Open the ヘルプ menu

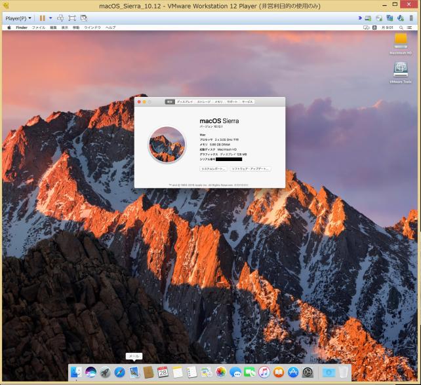coord(110,27)
